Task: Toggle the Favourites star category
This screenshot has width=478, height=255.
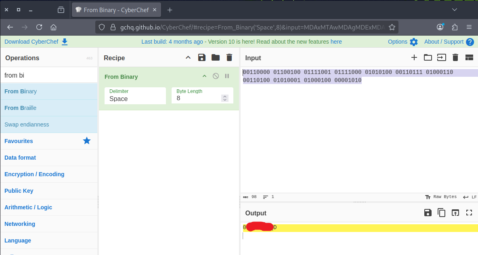Action: tap(87, 141)
